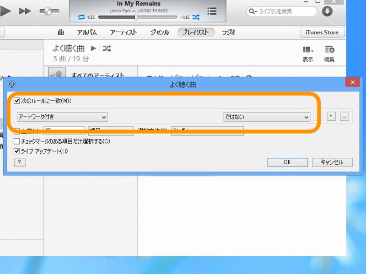This screenshot has height=274, width=366.
Task: Go to the iTunes Store
Action: click(x=323, y=32)
